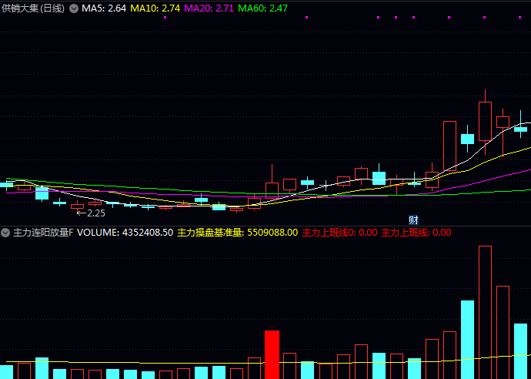Click the green MA60 indicator label
The height and width of the screenshot is (379, 531).
coord(263,8)
